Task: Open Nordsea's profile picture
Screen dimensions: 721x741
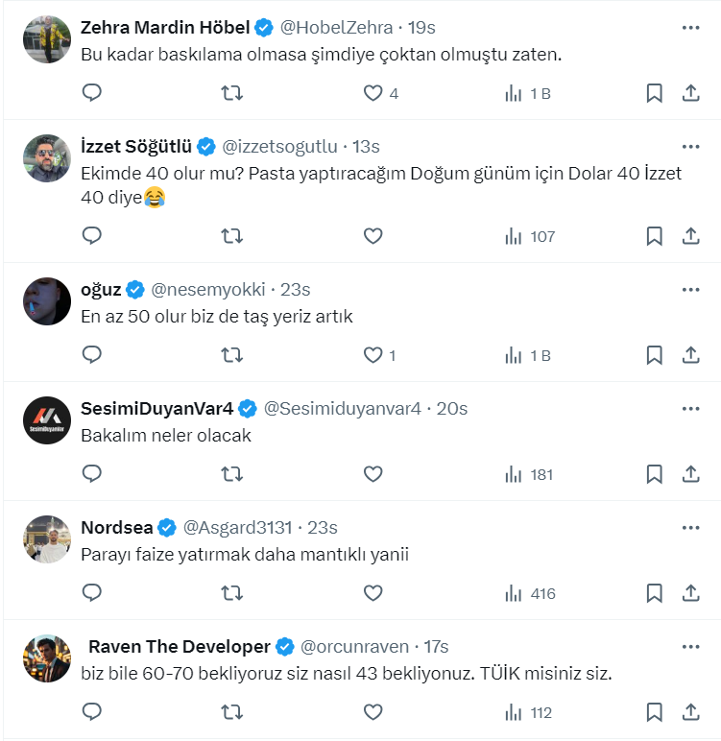Action: click(47, 539)
